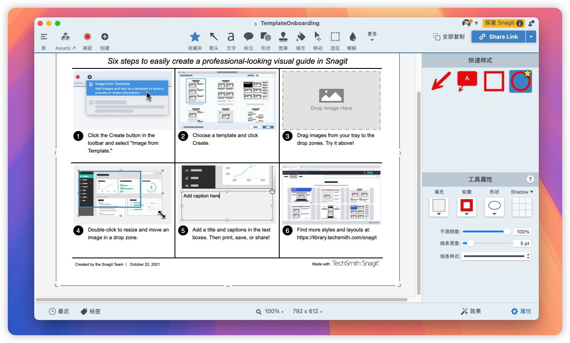Open the 100% zoom level menu
Image resolution: width=570 pixels, height=343 pixels.
[270, 311]
